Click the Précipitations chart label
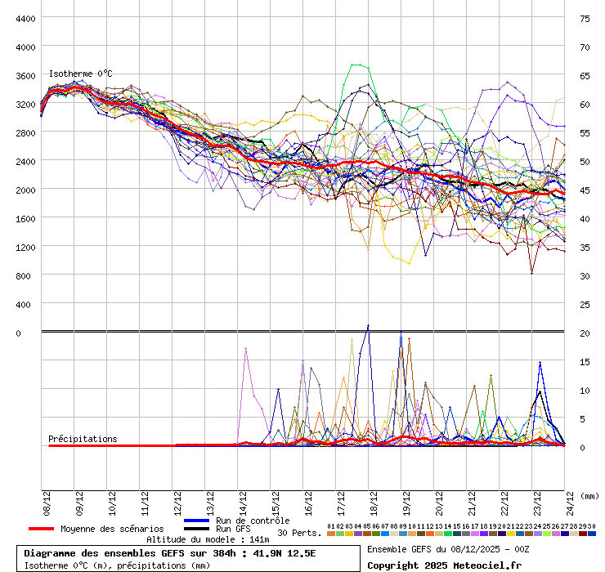 click(x=83, y=439)
